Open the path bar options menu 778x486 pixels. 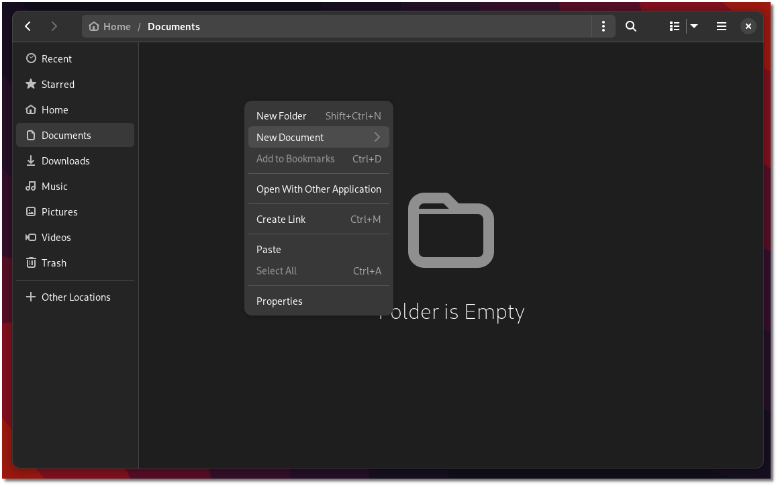click(x=603, y=26)
